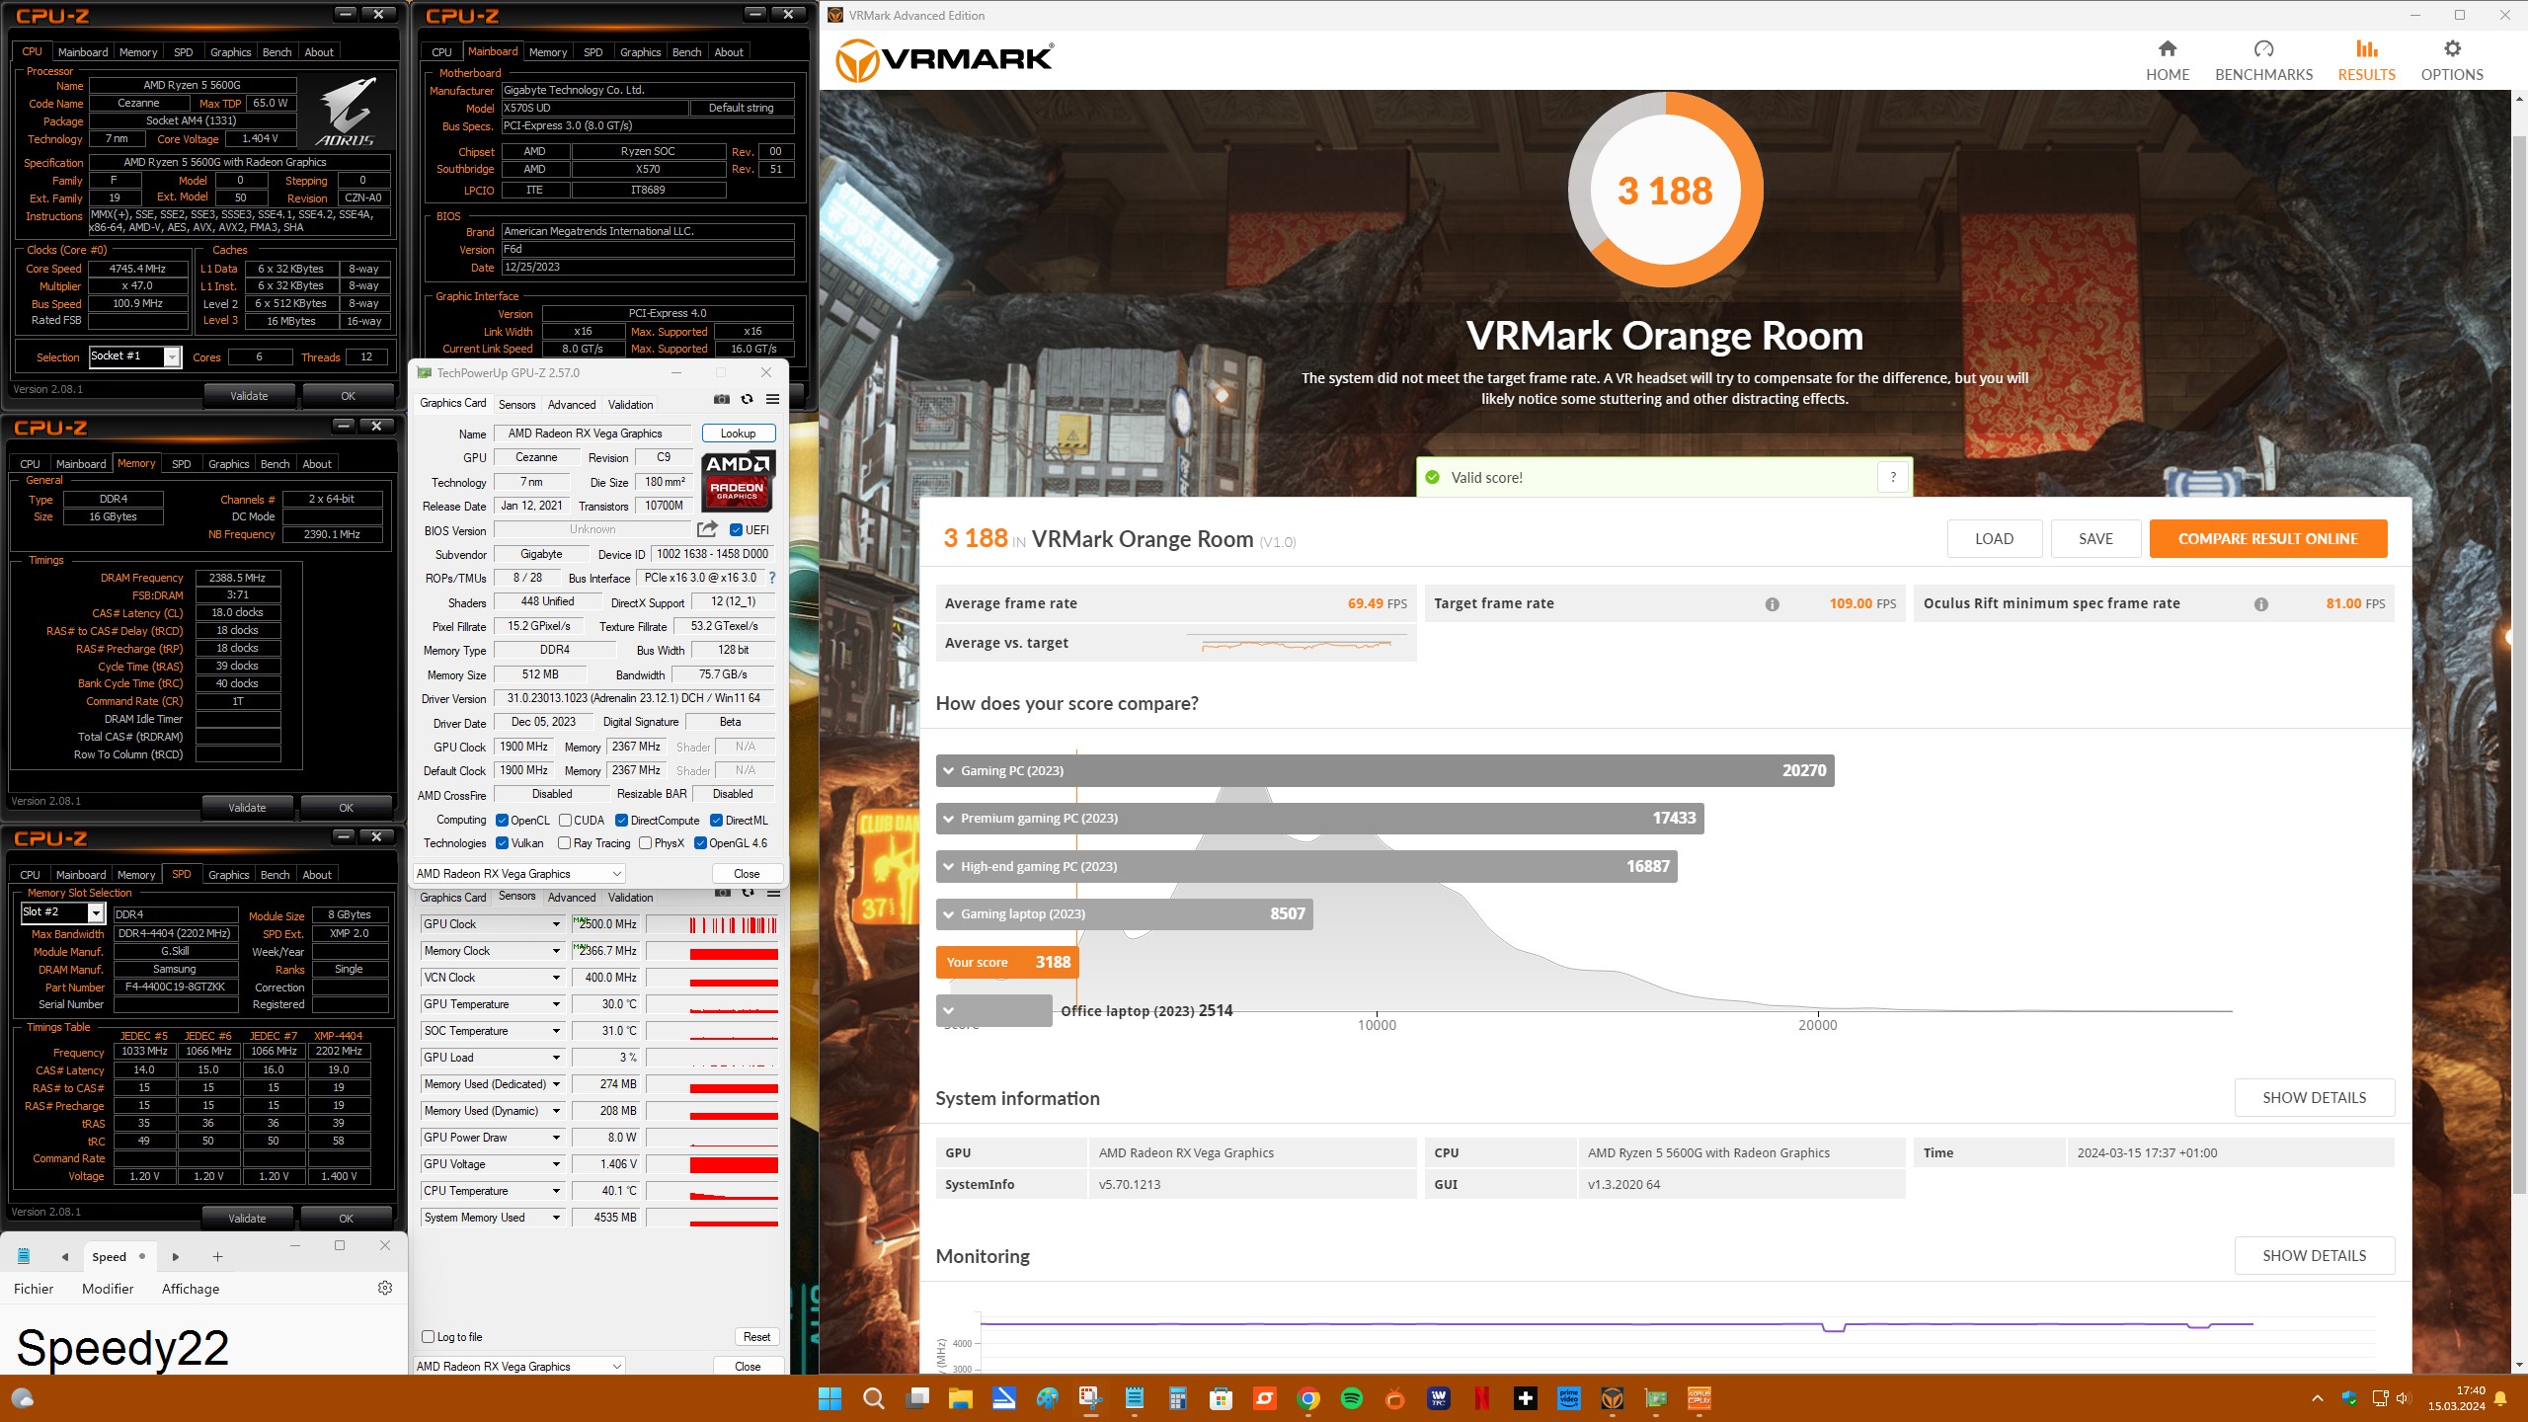
Task: Open the Validation tab in GPU-Z
Action: [630, 405]
